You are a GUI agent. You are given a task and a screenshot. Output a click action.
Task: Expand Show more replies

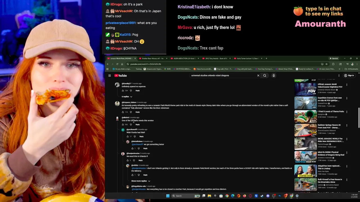141,181
